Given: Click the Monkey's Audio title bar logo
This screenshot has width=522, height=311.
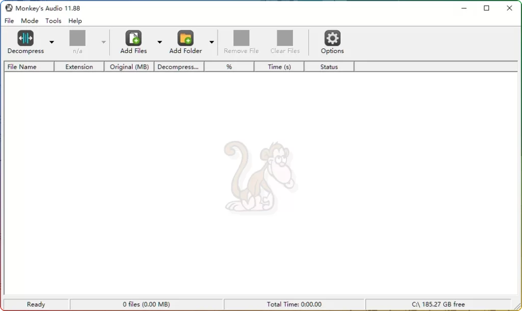Looking at the screenshot, I should pos(9,8).
